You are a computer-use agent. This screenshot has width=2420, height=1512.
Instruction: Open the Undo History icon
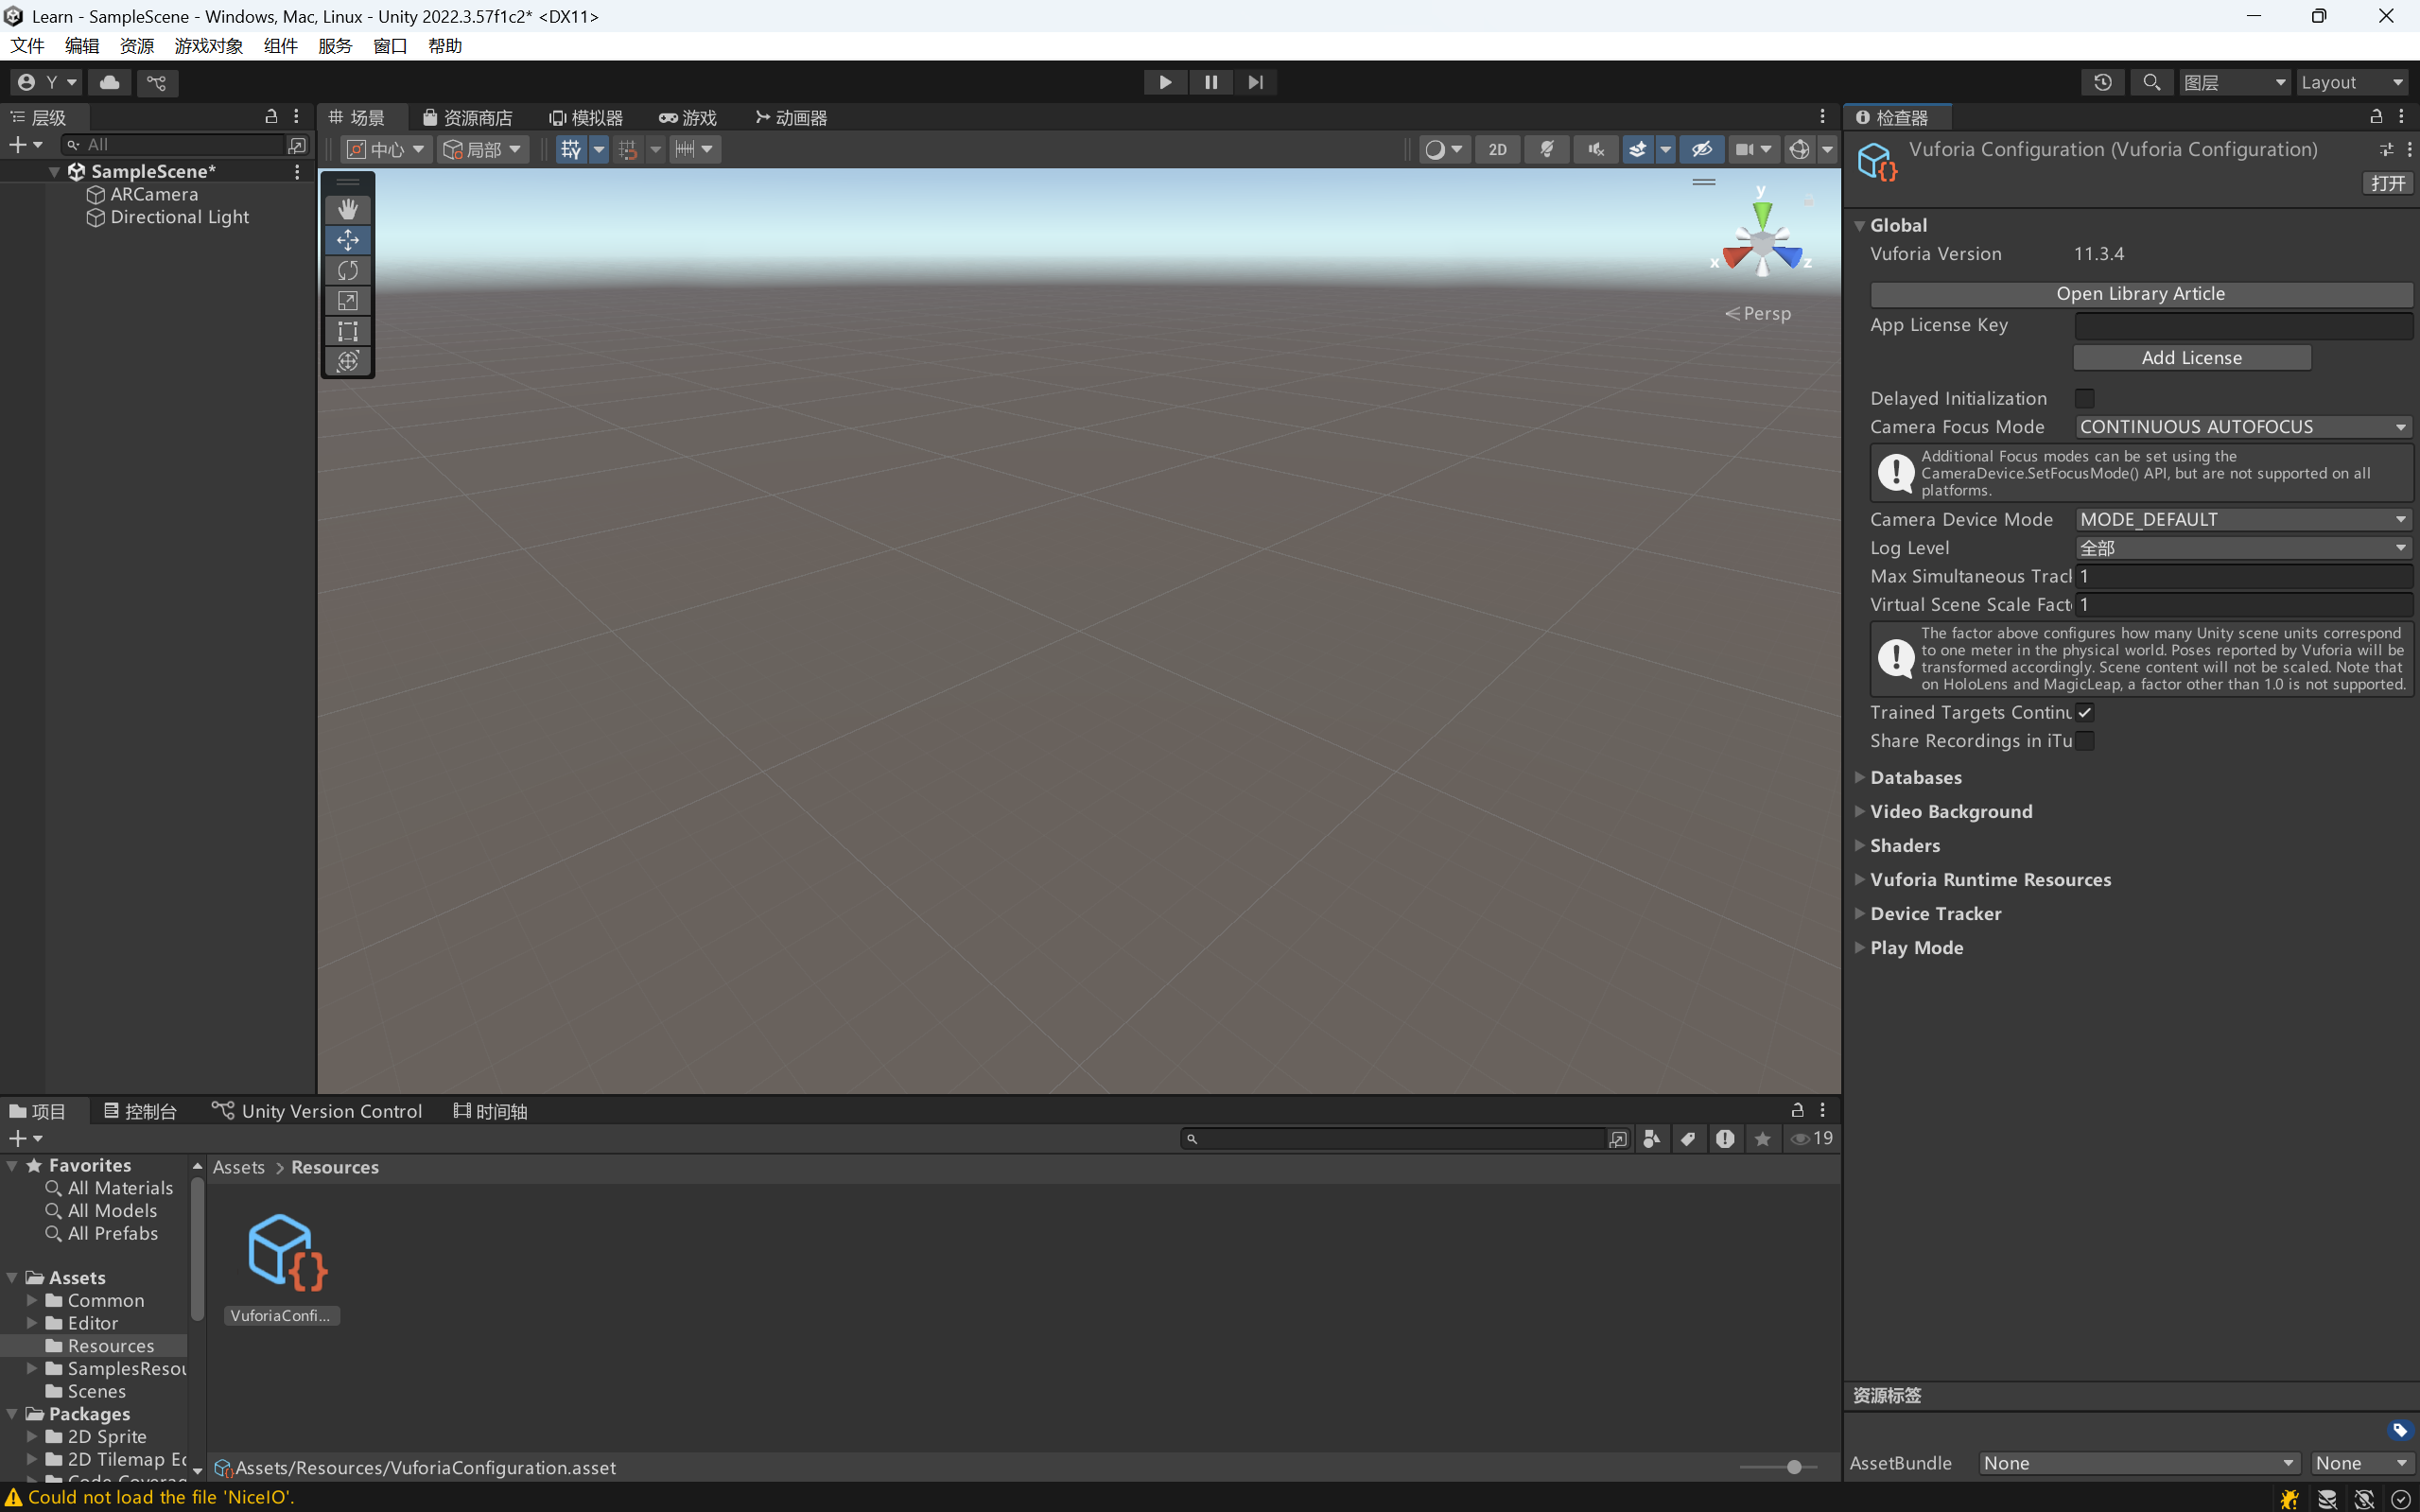[2102, 82]
